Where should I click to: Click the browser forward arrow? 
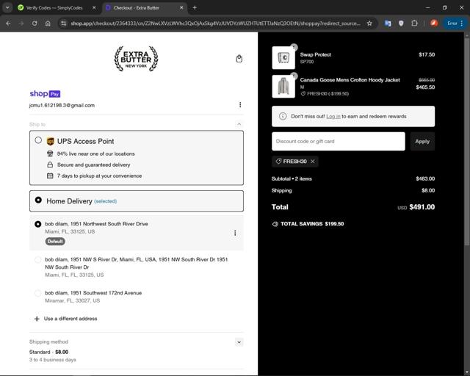pos(21,23)
